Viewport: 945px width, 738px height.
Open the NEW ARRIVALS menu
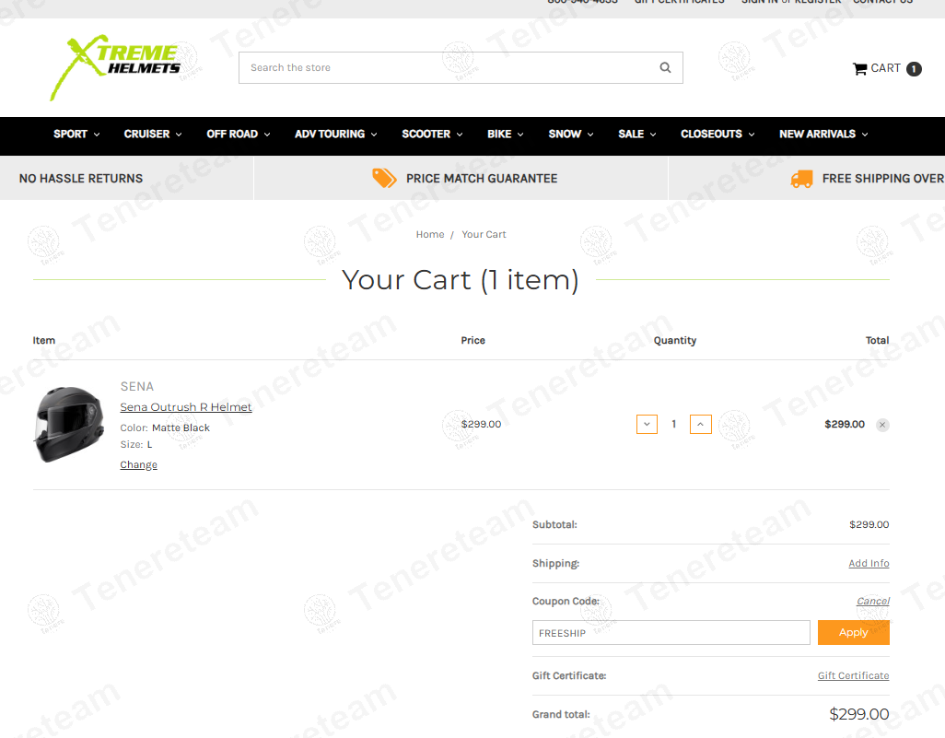(x=823, y=134)
